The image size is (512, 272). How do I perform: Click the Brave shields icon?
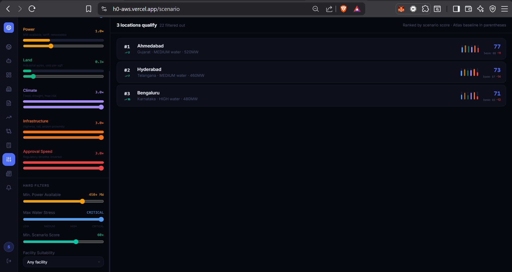[x=344, y=9]
